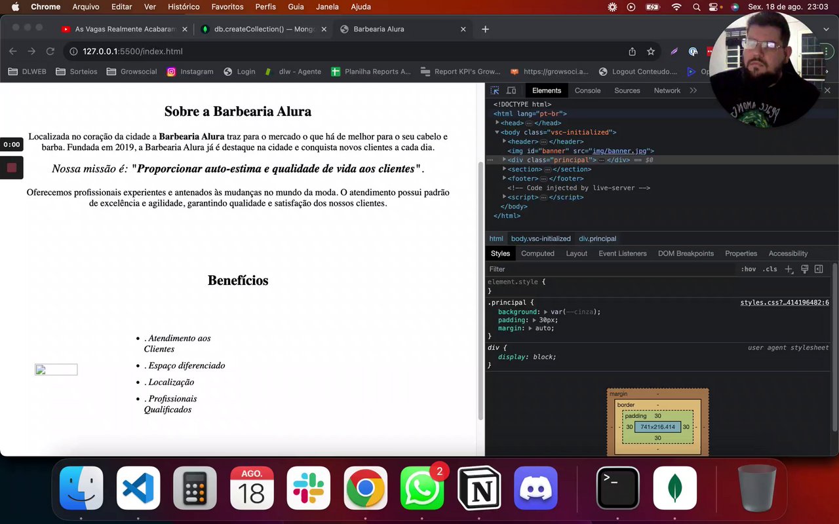Click the box model content size

tap(657, 427)
